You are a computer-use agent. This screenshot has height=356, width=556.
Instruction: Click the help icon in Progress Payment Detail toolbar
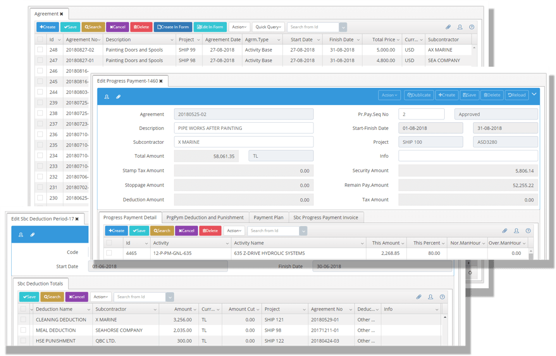coord(528,230)
